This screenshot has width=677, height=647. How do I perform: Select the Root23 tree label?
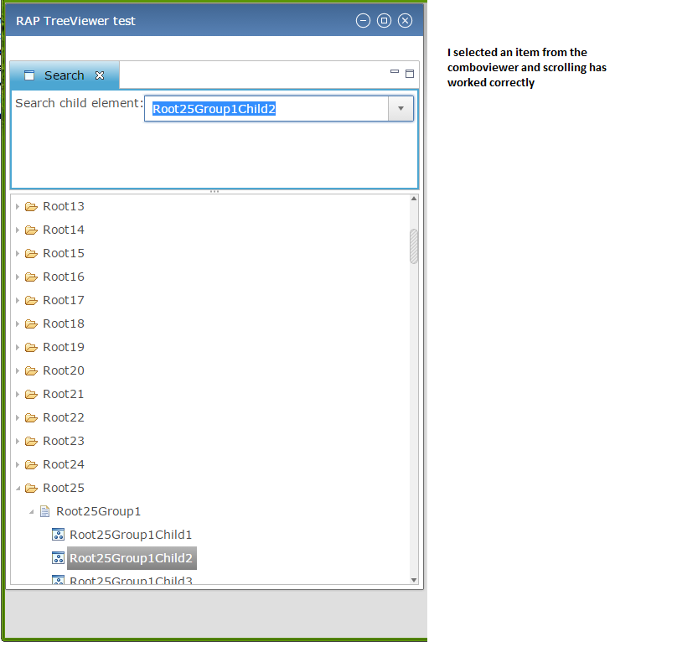64,441
